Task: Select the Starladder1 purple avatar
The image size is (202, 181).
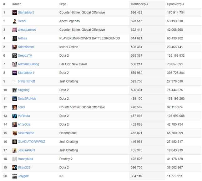Action: tap(15, 73)
